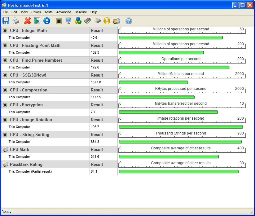Click the 132.3 result value

[95, 53]
